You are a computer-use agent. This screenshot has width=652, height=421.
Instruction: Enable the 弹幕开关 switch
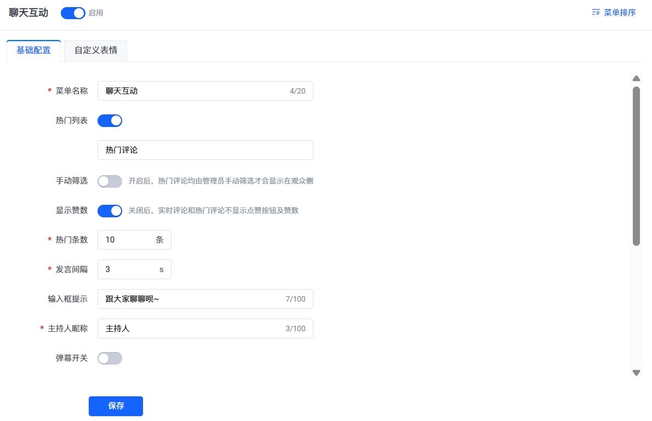pyautogui.click(x=110, y=358)
